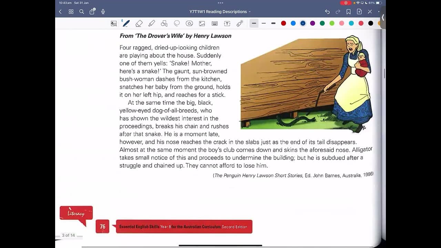Tap the '10:43 am' clock in status bar

pyautogui.click(x=65, y=3)
